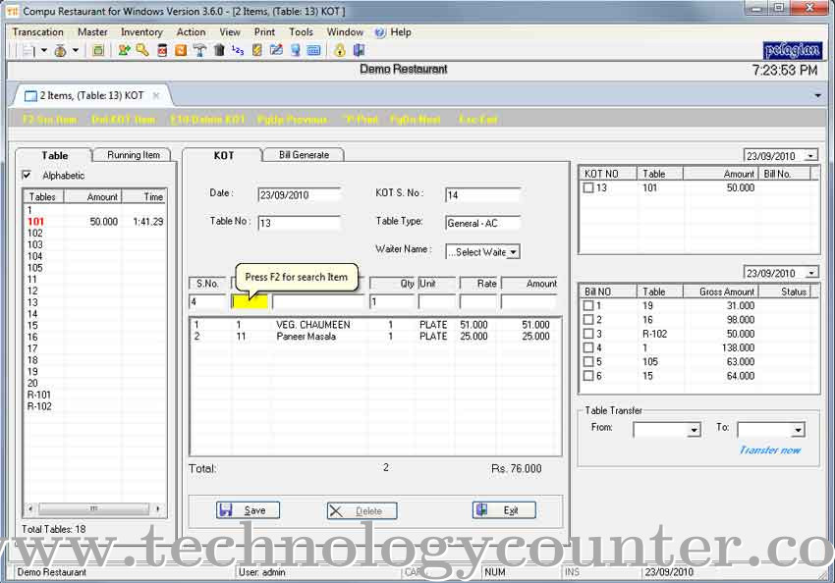Click the window icon on the KOT document tab
The image size is (835, 583).
[30, 96]
